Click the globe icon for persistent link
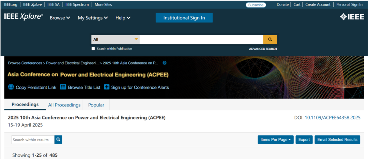Image resolution: width=368 pixels, height=159 pixels. 11,87
